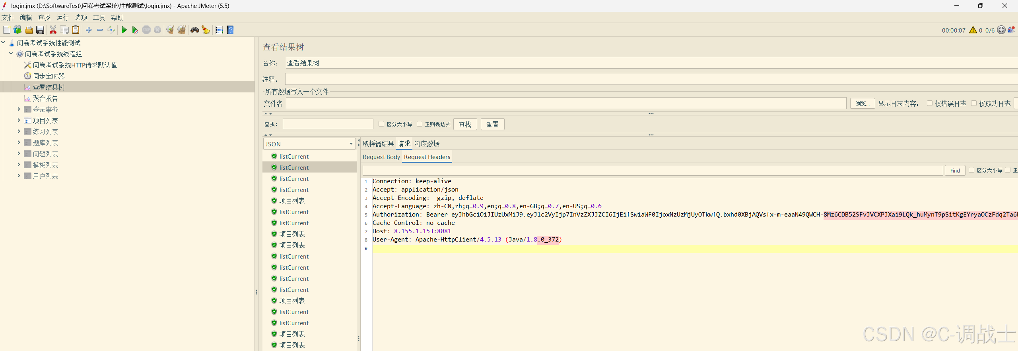Collapse 问卷考试系统性能测试 root node

pyautogui.click(x=3, y=42)
